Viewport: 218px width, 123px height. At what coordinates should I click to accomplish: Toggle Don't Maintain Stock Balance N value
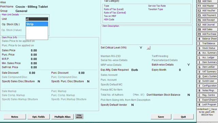(x=189, y=95)
